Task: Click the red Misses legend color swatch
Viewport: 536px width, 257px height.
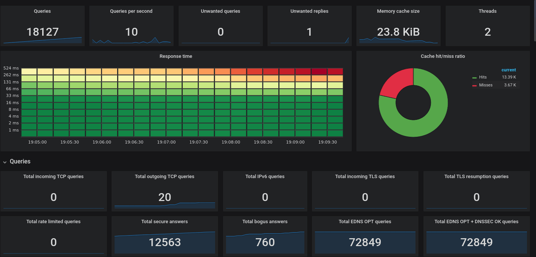Action: (474, 85)
